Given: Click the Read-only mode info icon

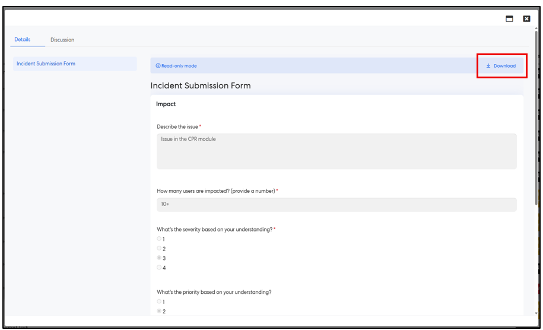Looking at the screenshot, I should [158, 66].
